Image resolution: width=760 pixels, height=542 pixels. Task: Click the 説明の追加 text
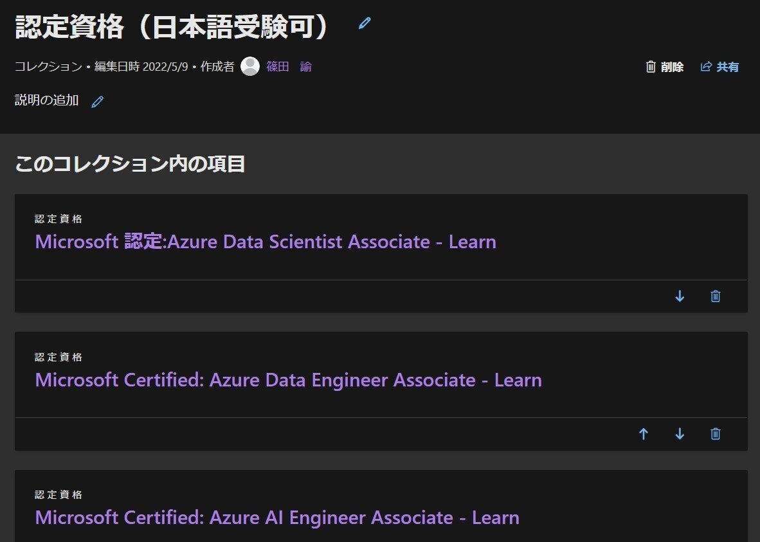tap(46, 100)
